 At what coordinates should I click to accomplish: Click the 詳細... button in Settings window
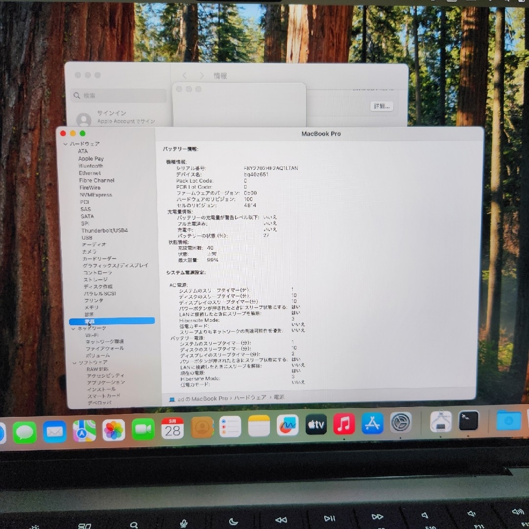click(x=382, y=106)
